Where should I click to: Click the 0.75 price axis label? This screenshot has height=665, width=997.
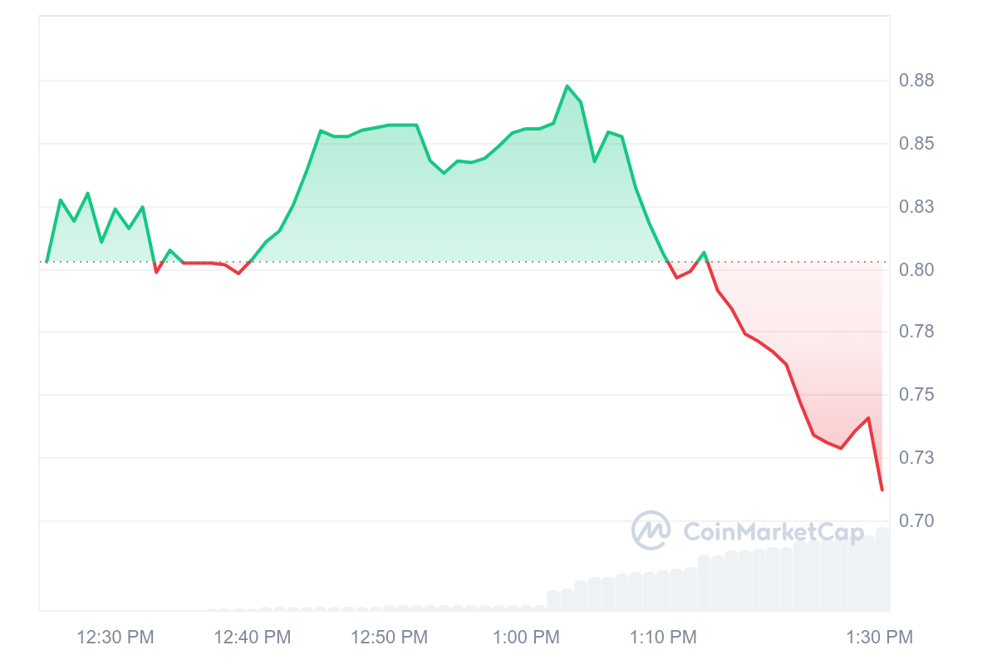click(916, 395)
